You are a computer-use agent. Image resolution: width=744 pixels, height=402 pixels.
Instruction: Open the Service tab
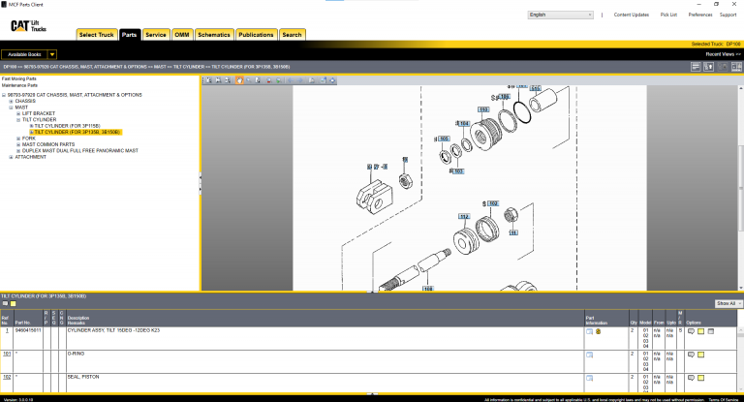pyautogui.click(x=156, y=35)
